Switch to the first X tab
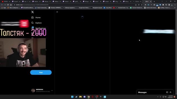This screenshot has height=99, width=177. pyautogui.click(x=137, y=2)
